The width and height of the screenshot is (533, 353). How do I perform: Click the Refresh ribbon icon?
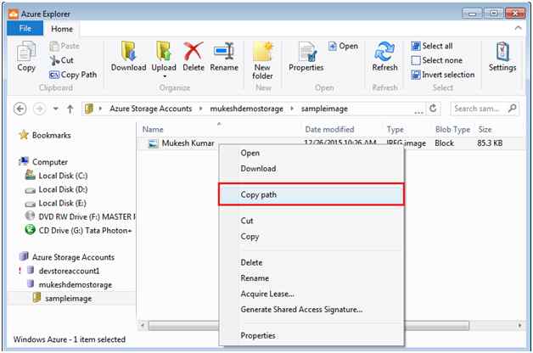(x=384, y=56)
